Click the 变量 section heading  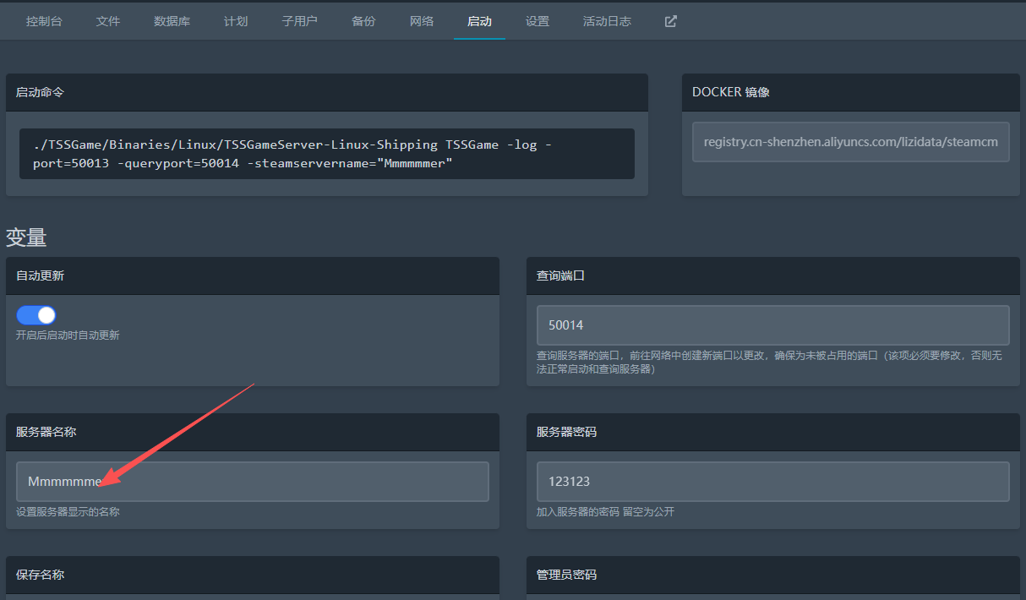(26, 237)
